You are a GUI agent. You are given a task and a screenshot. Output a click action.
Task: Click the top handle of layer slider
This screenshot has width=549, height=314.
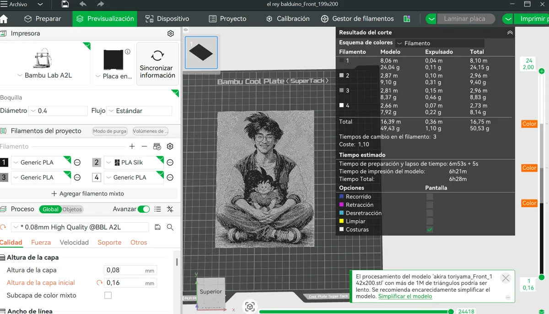[542, 71]
